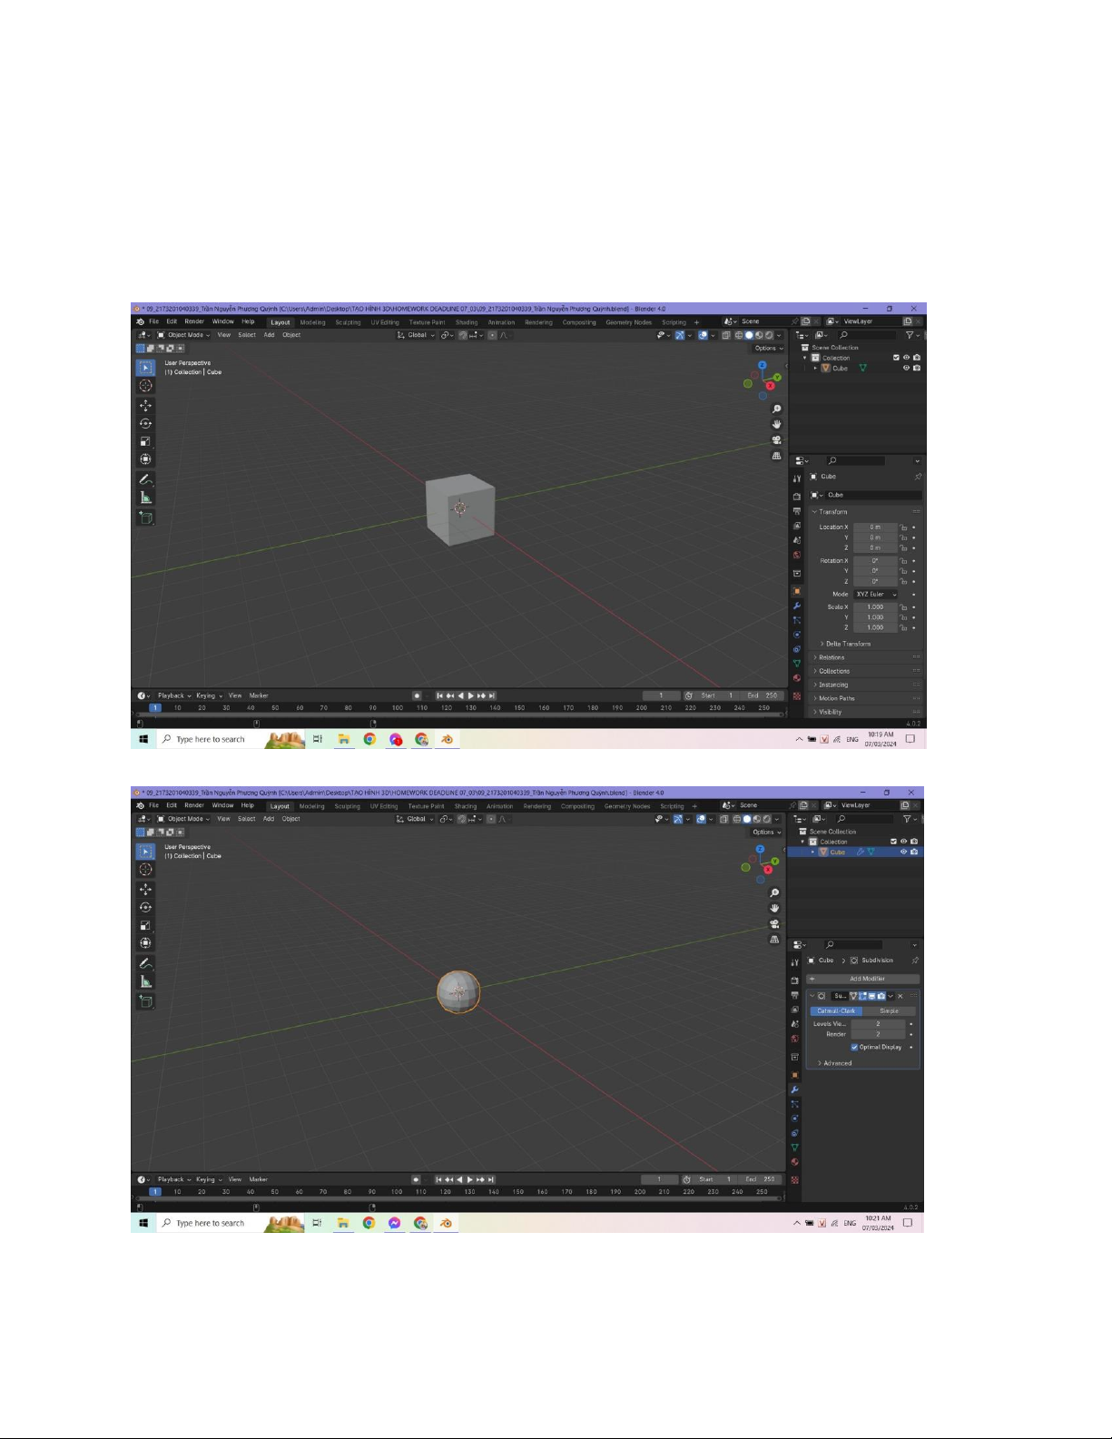Toggle the Subdivision modifier's render camera icon
The image size is (1112, 1439).
(881, 996)
